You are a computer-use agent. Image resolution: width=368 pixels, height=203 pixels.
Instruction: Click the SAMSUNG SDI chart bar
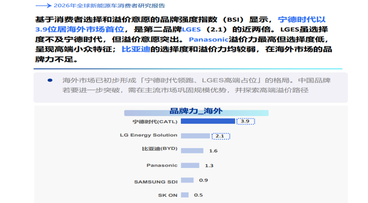tap(187, 180)
